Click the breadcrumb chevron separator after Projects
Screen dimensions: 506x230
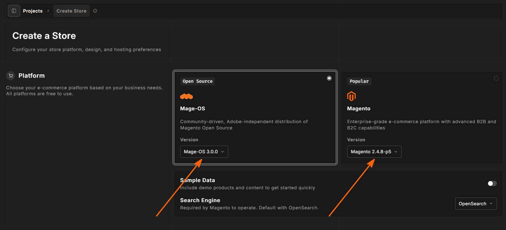pos(48,11)
